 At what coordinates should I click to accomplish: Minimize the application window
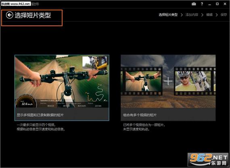click(209, 4)
